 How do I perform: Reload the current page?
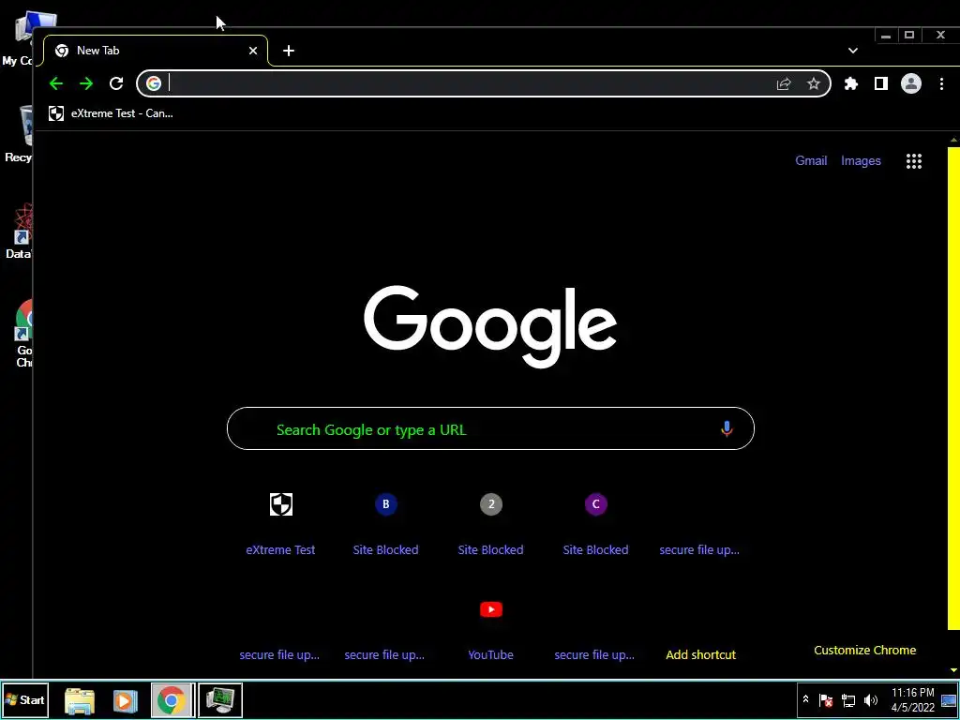point(116,83)
